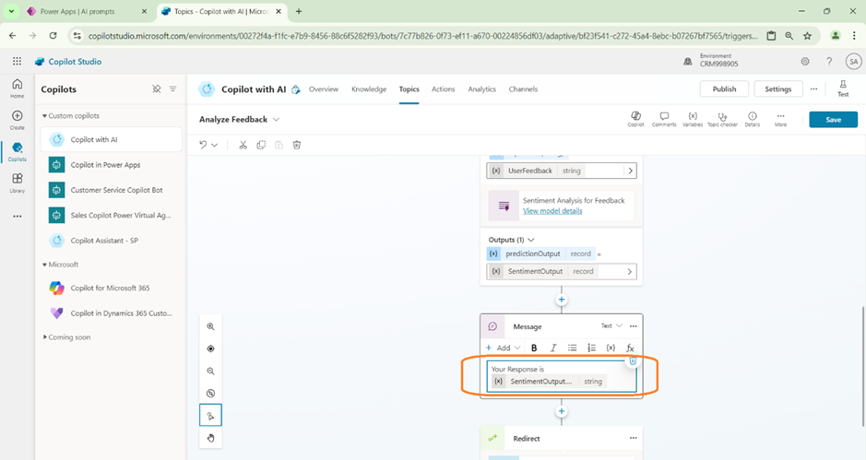Toggle bold formatting in Message node
The width and height of the screenshot is (866, 460).
534,348
